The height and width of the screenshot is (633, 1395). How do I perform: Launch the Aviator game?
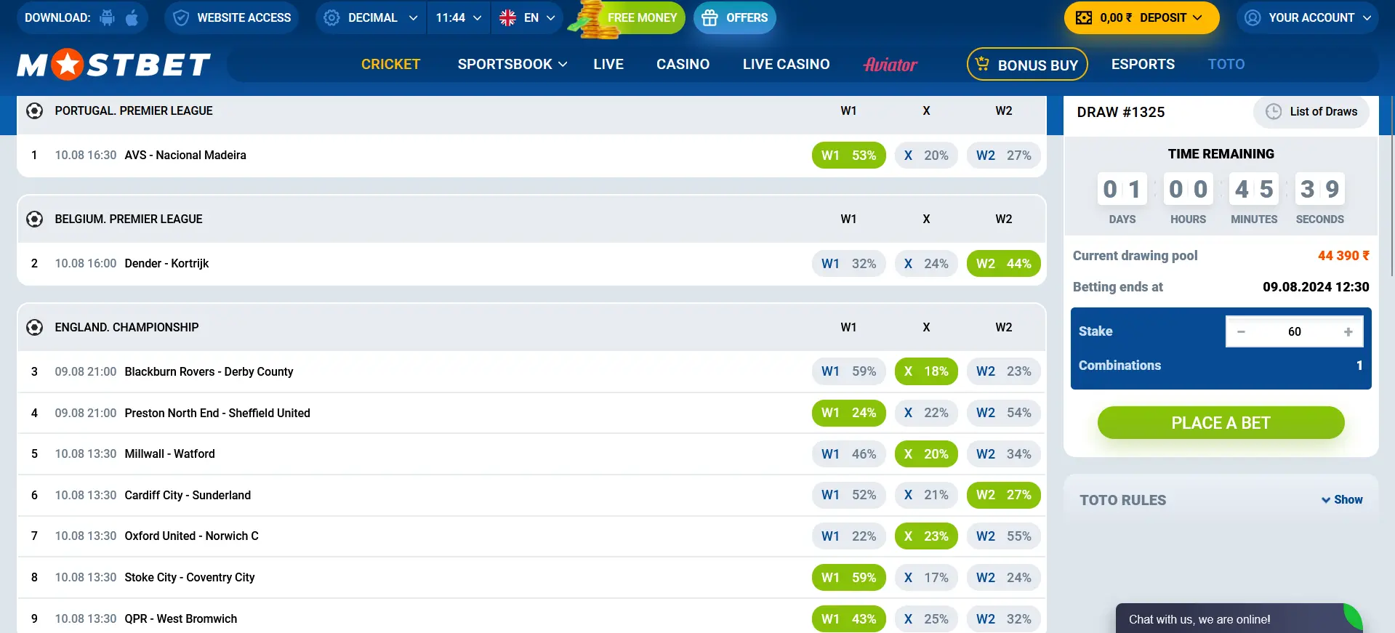pyautogui.click(x=891, y=65)
